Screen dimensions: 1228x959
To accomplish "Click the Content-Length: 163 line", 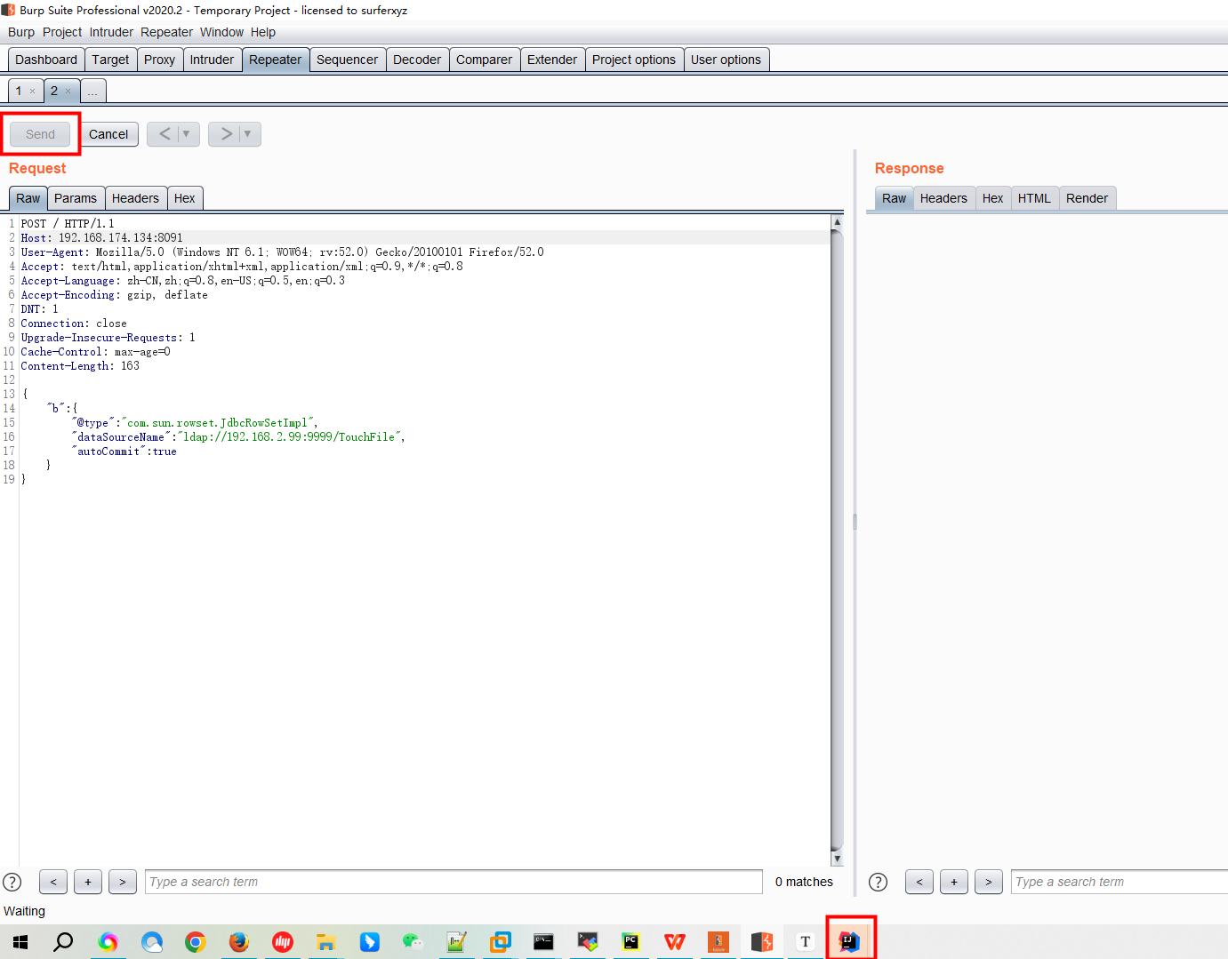I will pos(80,366).
